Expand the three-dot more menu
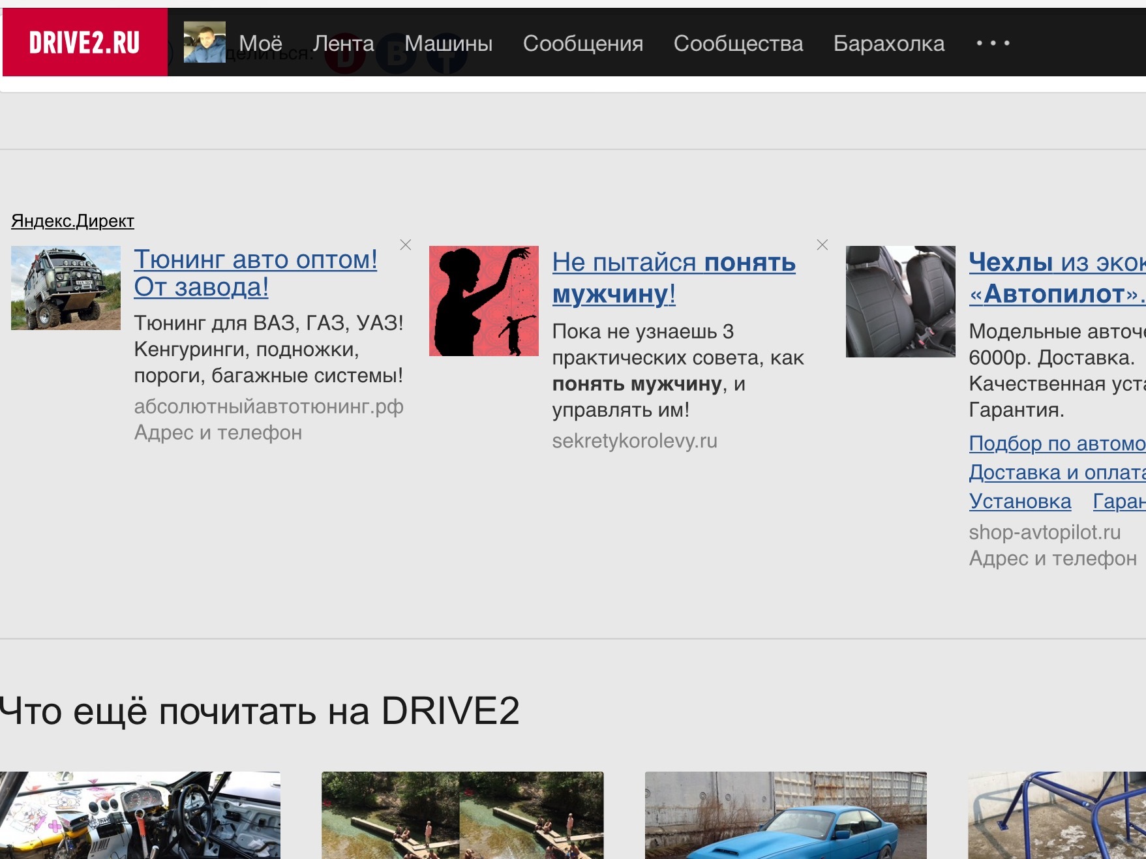Viewport: 1146px width, 859px height. click(993, 43)
